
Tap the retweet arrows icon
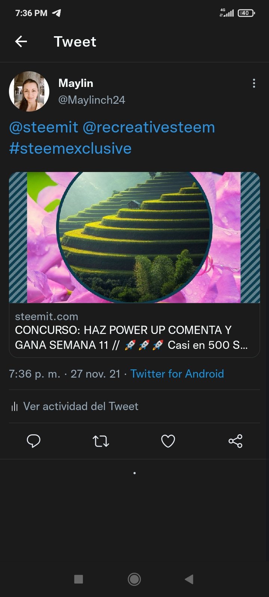(x=101, y=441)
